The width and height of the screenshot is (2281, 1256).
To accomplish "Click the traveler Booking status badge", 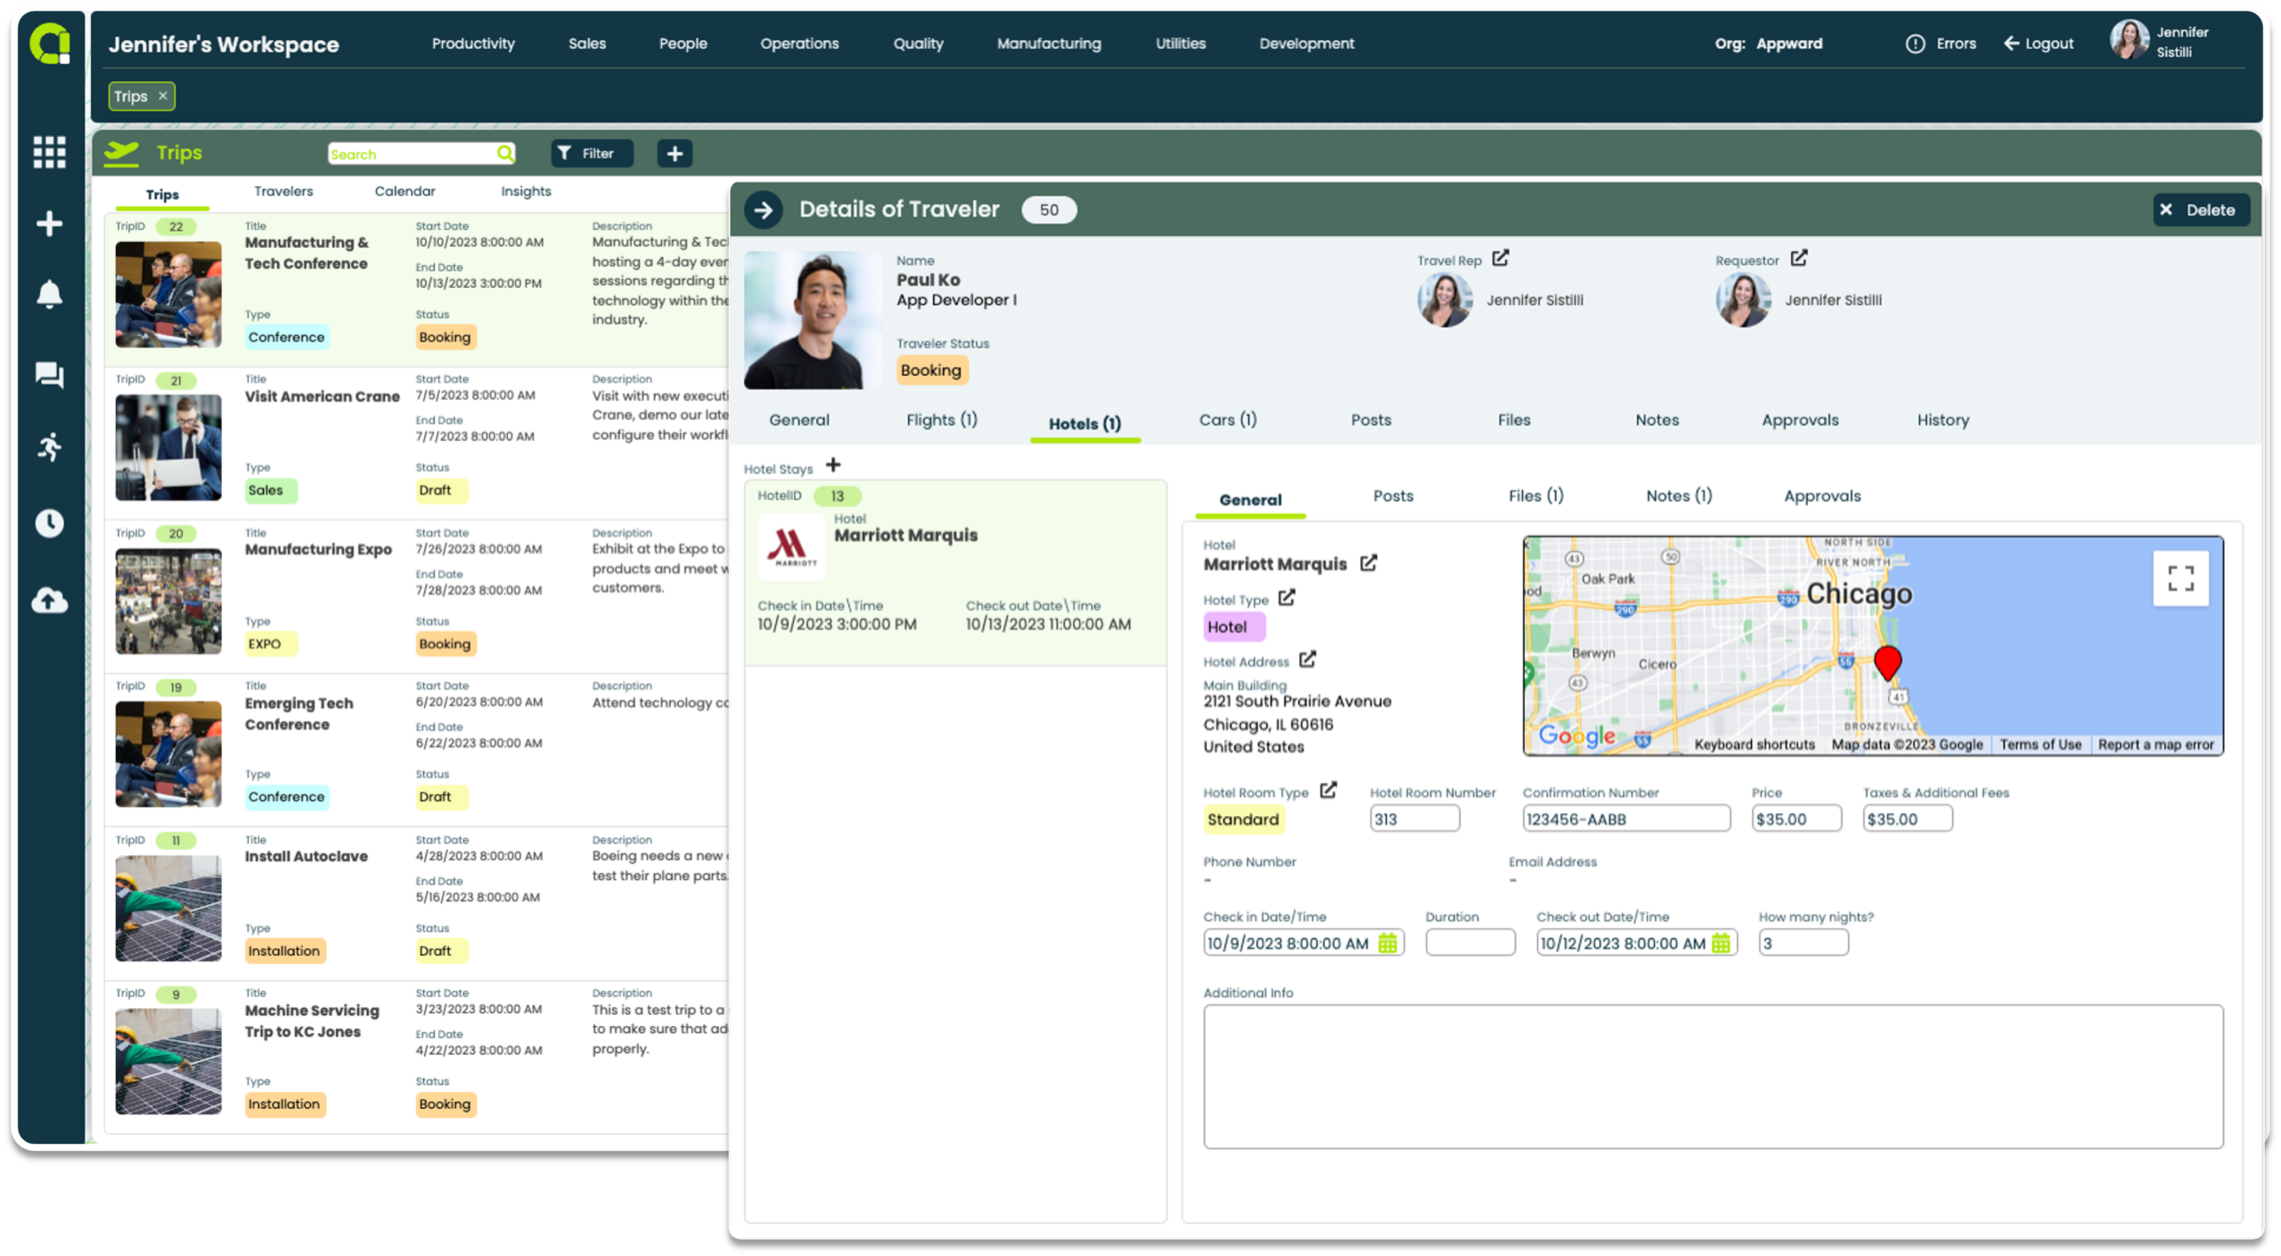I will click(x=930, y=370).
